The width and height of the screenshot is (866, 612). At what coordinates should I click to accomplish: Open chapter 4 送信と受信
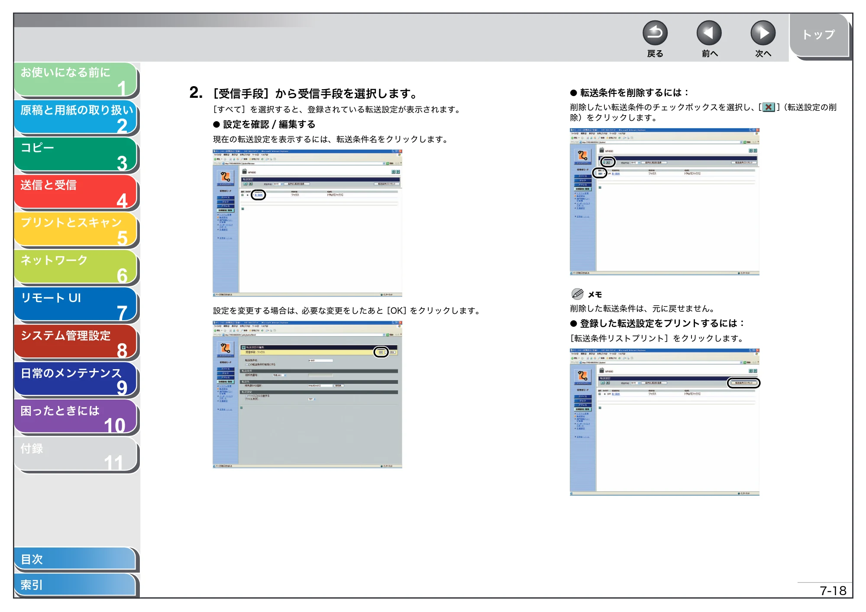(x=76, y=192)
